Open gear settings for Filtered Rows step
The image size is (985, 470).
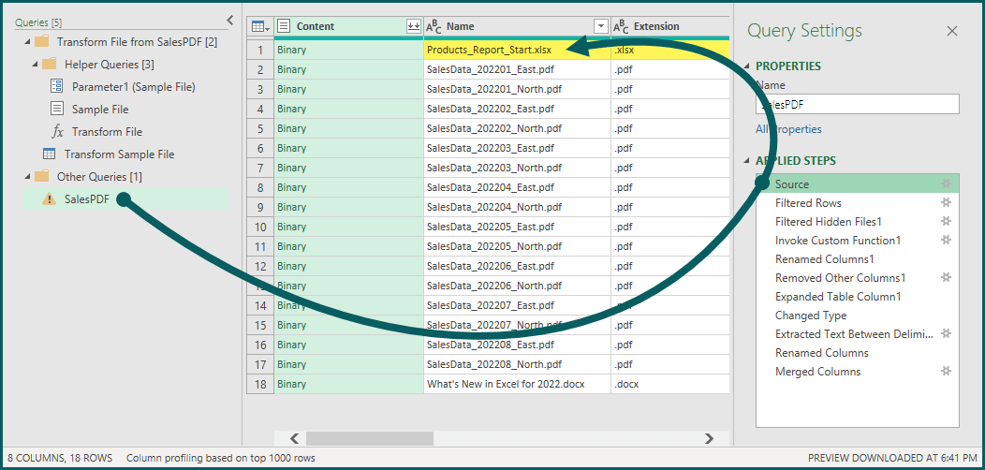click(x=947, y=203)
